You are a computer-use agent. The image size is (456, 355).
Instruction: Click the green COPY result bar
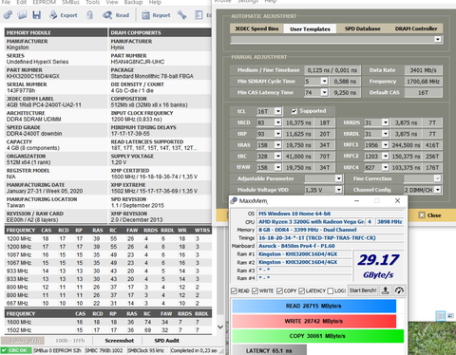318,336
